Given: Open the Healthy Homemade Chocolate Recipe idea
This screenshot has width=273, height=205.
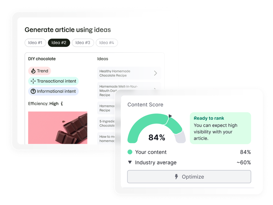Looking at the screenshot, I should click(x=124, y=73).
